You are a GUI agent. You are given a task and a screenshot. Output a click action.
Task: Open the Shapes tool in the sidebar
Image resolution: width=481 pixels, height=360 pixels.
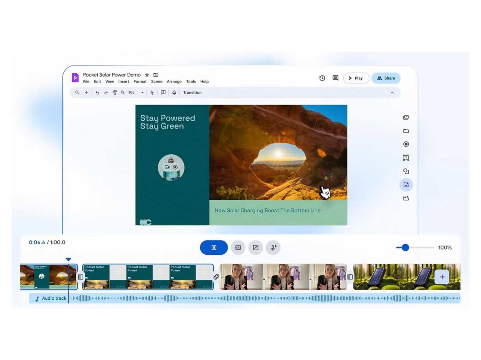(x=406, y=171)
